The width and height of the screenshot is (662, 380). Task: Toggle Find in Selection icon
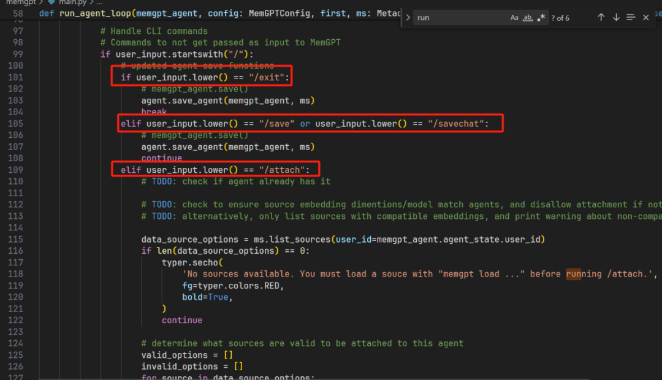pos(631,18)
